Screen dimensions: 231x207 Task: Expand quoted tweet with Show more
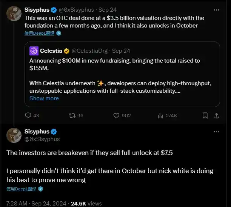[x=44, y=98]
